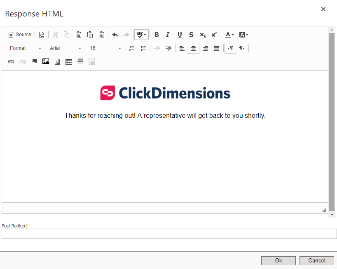337x269 pixels.
Task: Click the Increase indent icon
Action: [168, 48]
